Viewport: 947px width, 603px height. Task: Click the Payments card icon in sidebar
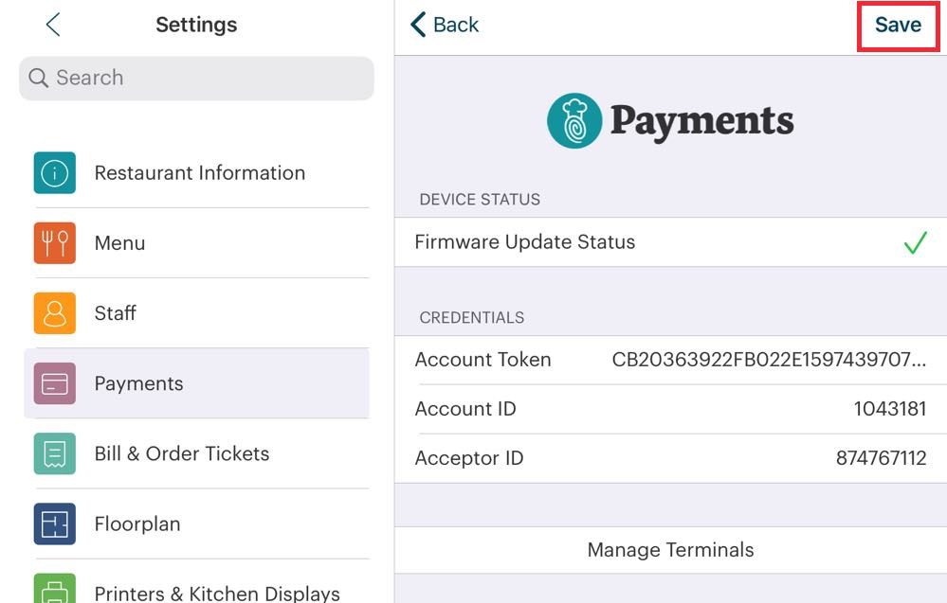54,383
